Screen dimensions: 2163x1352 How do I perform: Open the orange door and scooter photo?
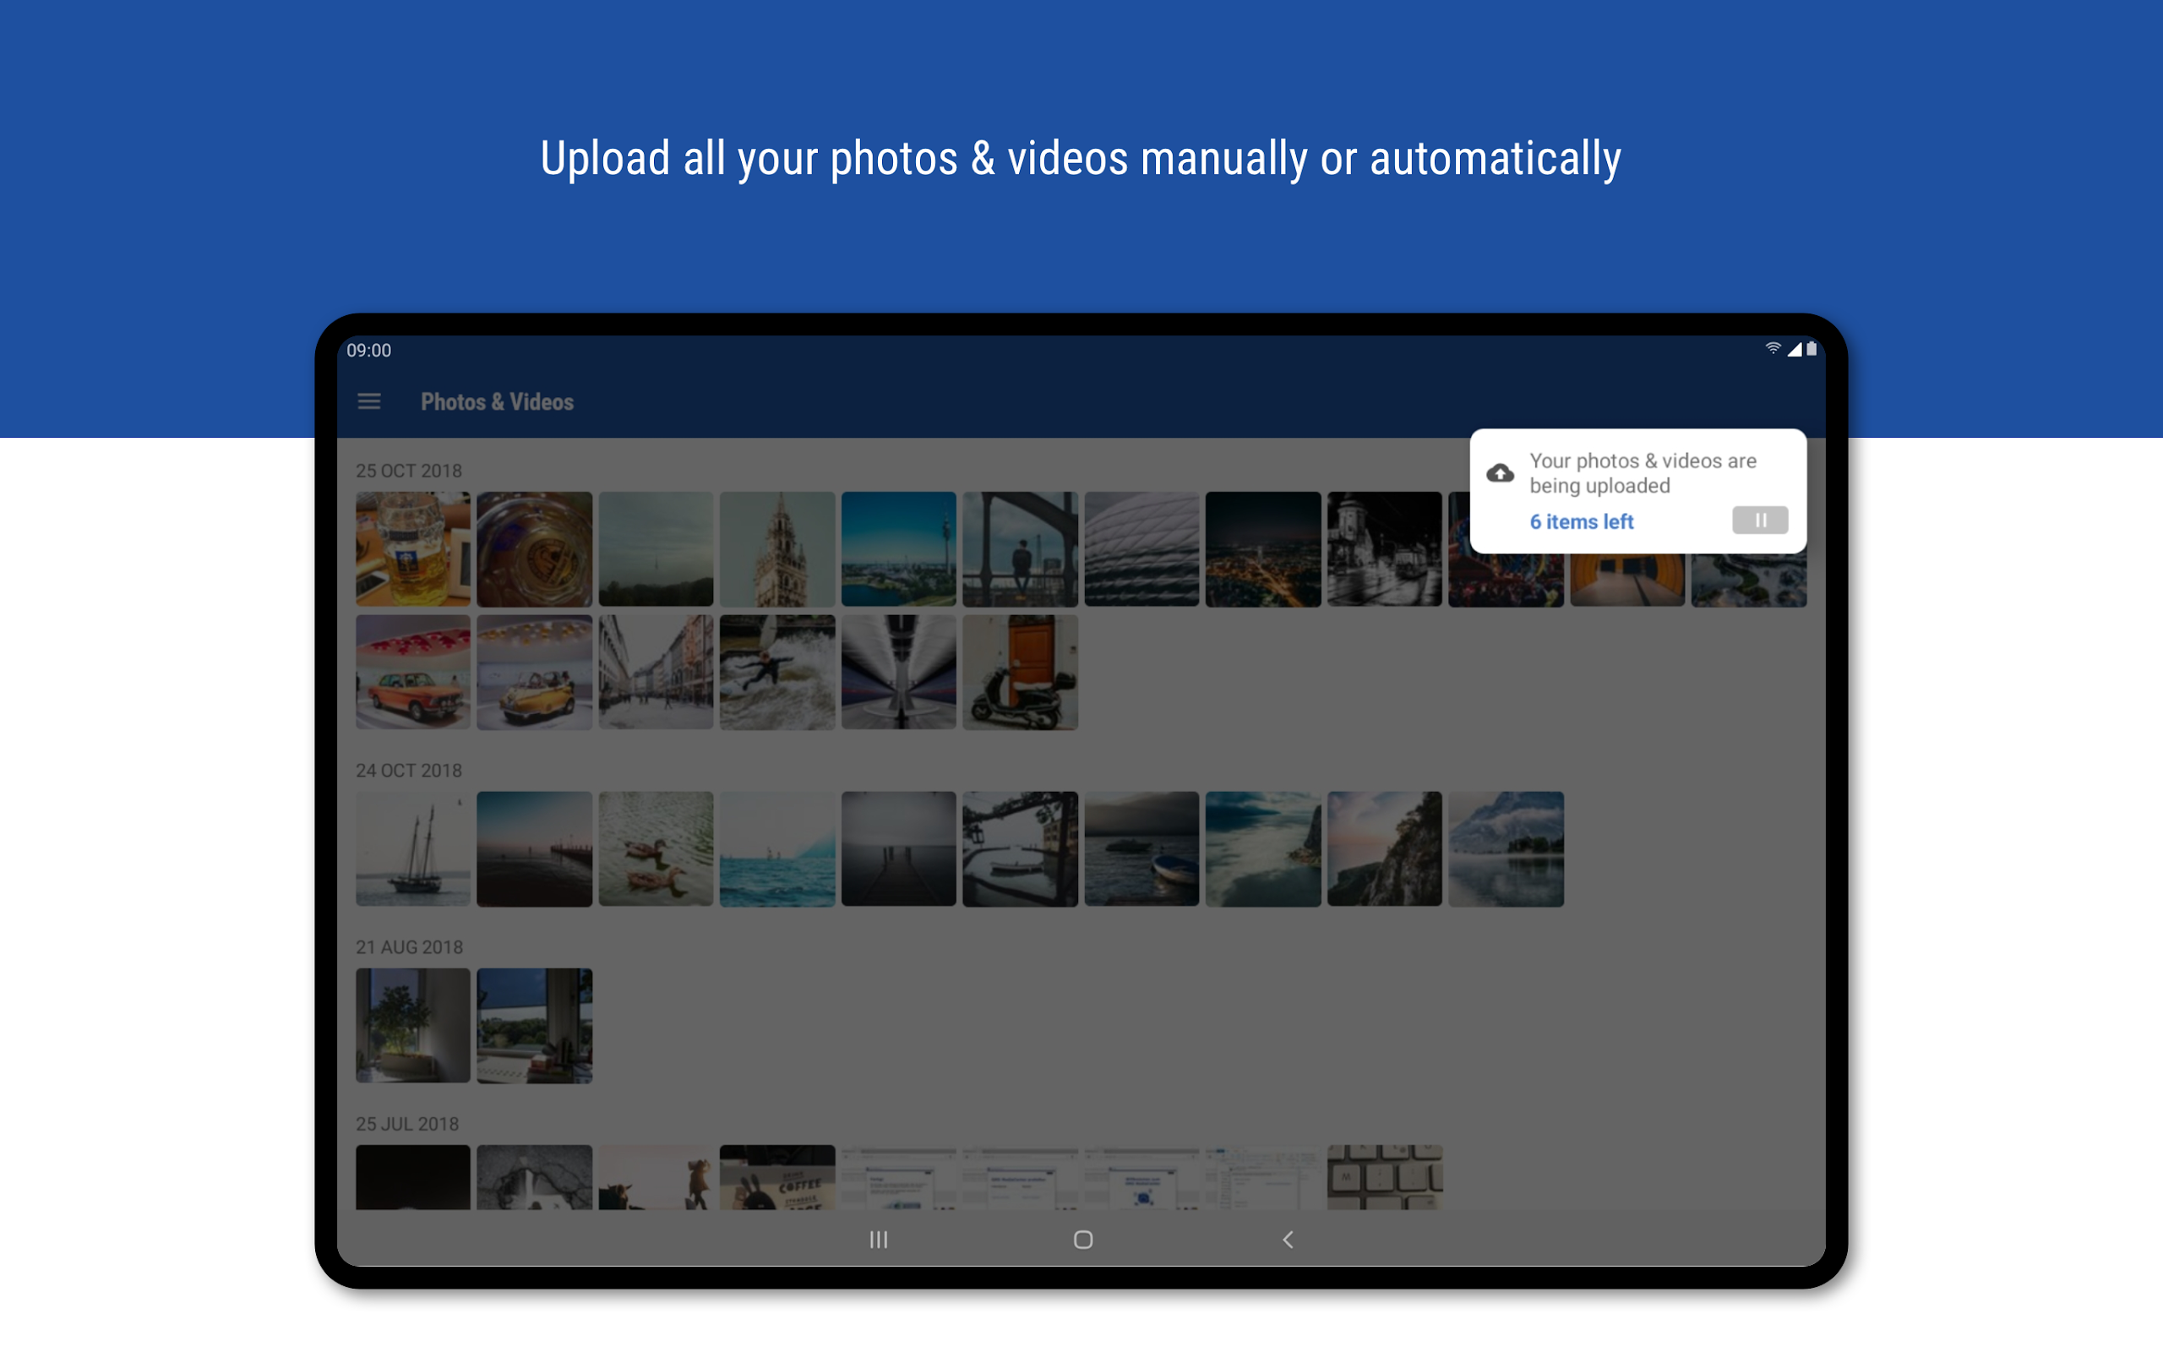click(x=1020, y=672)
